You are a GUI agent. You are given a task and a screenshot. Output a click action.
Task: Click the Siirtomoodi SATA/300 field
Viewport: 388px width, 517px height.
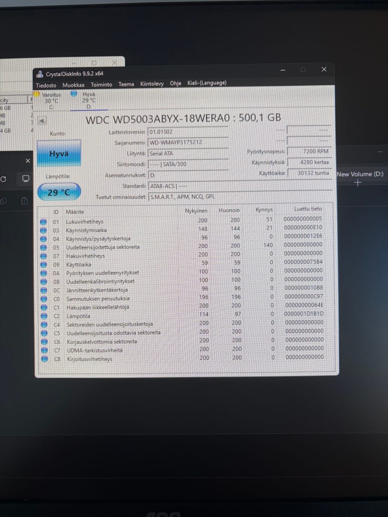(x=188, y=164)
